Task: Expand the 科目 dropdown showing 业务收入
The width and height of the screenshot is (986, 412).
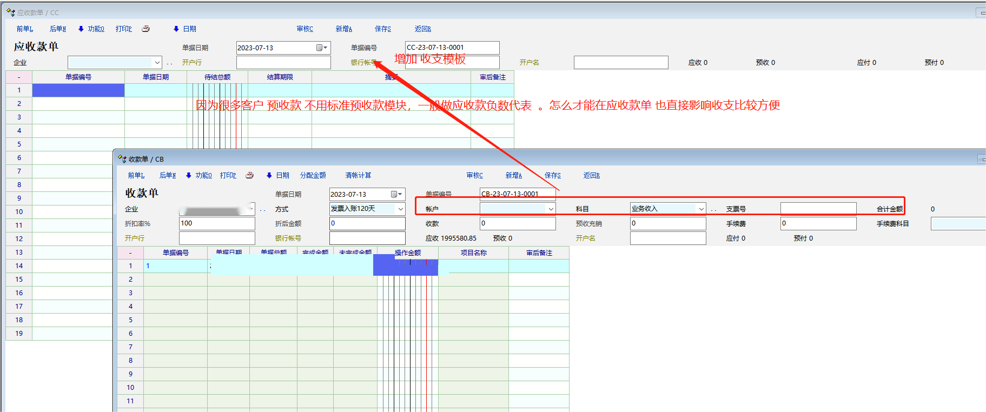Action: click(x=701, y=209)
